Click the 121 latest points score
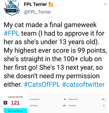The image size is (109, 113). tap(15, 103)
